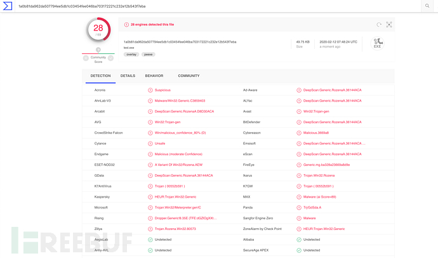Click "Trojan:Win32/Meterpreter.gen!C" result
Screen dimensions: 438x258
(x=178, y=207)
